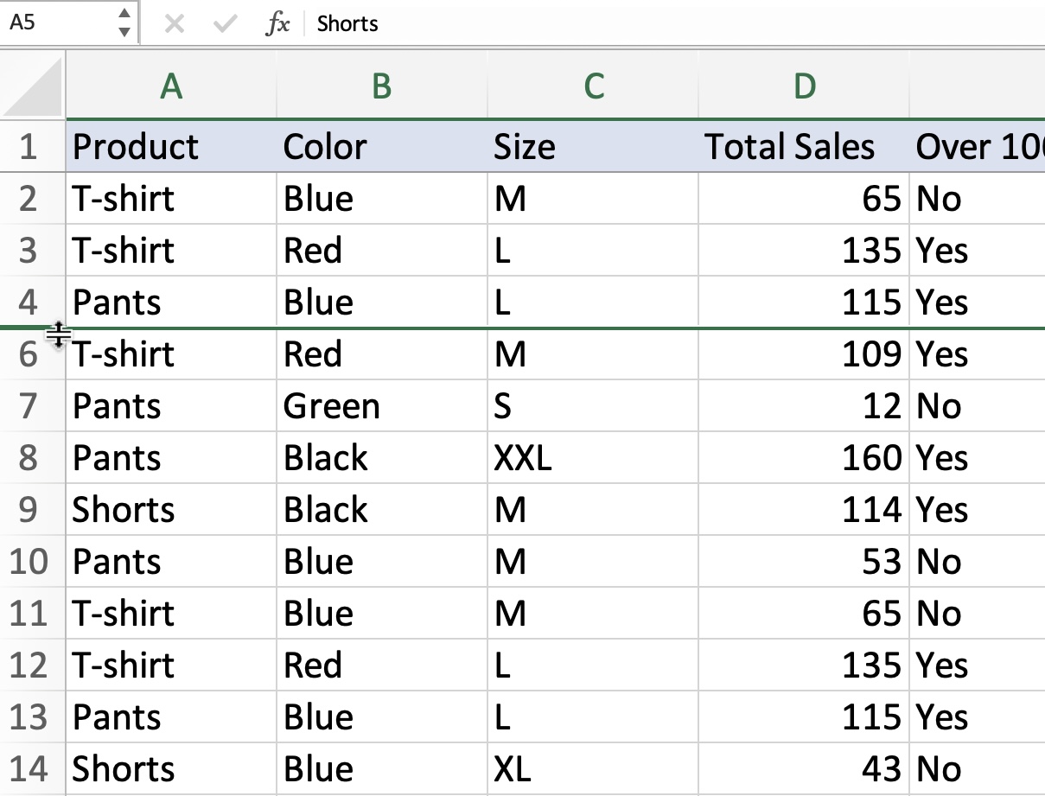Select cell with XL in row 14
The width and height of the screenshot is (1045, 796).
[593, 768]
